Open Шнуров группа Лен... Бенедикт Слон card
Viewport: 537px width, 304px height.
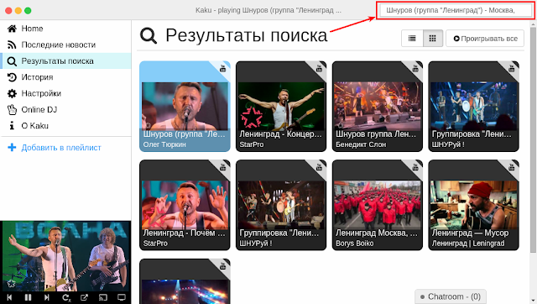pos(378,107)
